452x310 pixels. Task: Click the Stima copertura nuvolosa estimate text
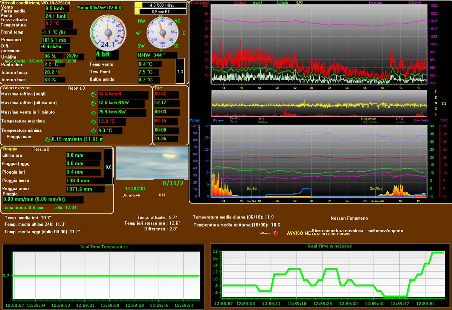coord(357,231)
